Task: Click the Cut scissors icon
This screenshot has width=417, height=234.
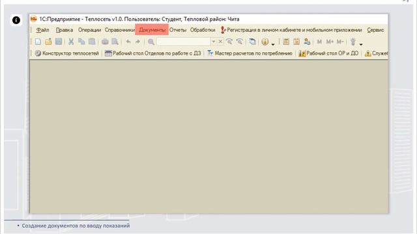Action: coord(71,42)
